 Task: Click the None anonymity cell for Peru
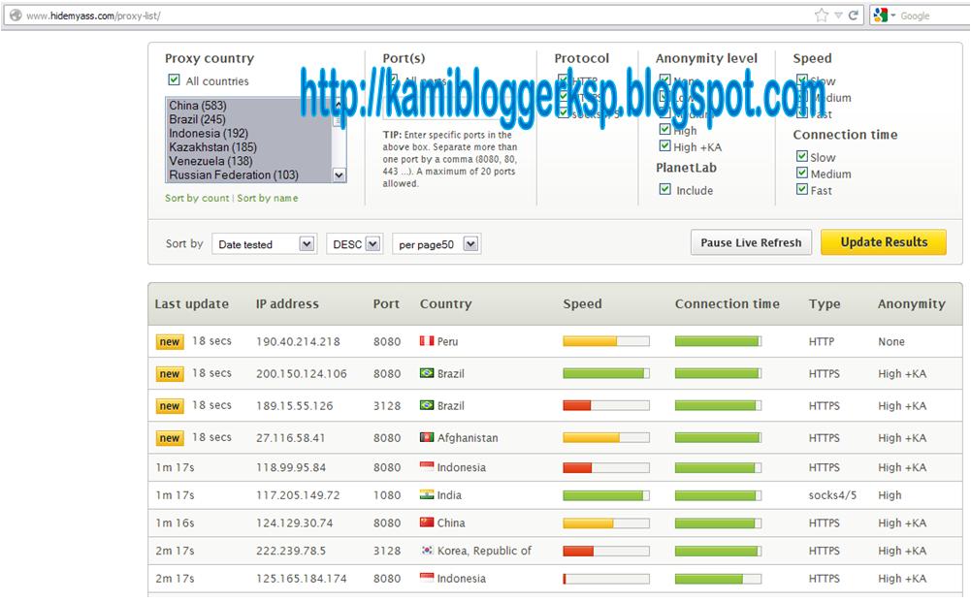click(891, 341)
